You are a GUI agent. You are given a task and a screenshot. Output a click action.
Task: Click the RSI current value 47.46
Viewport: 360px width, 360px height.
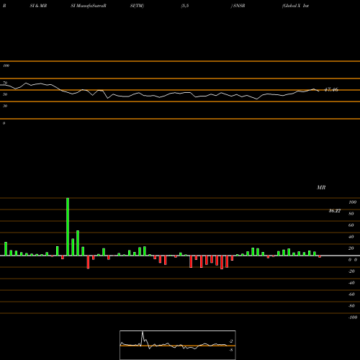(x=331, y=90)
